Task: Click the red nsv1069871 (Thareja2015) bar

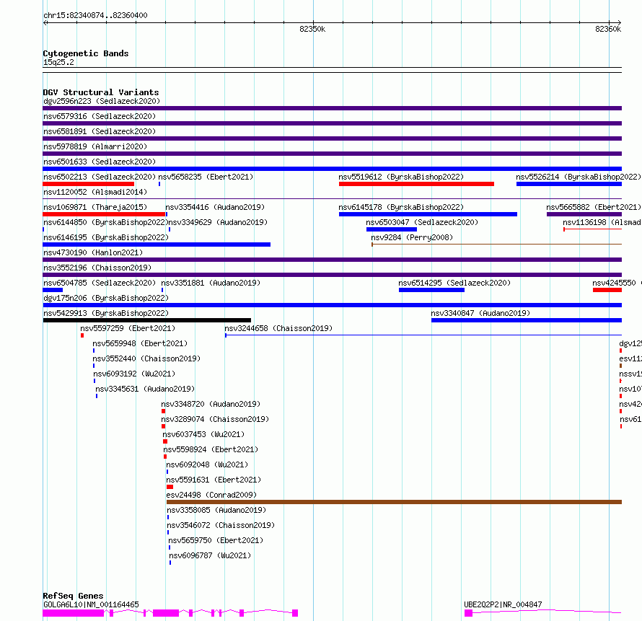Action: pyautogui.click(x=104, y=214)
